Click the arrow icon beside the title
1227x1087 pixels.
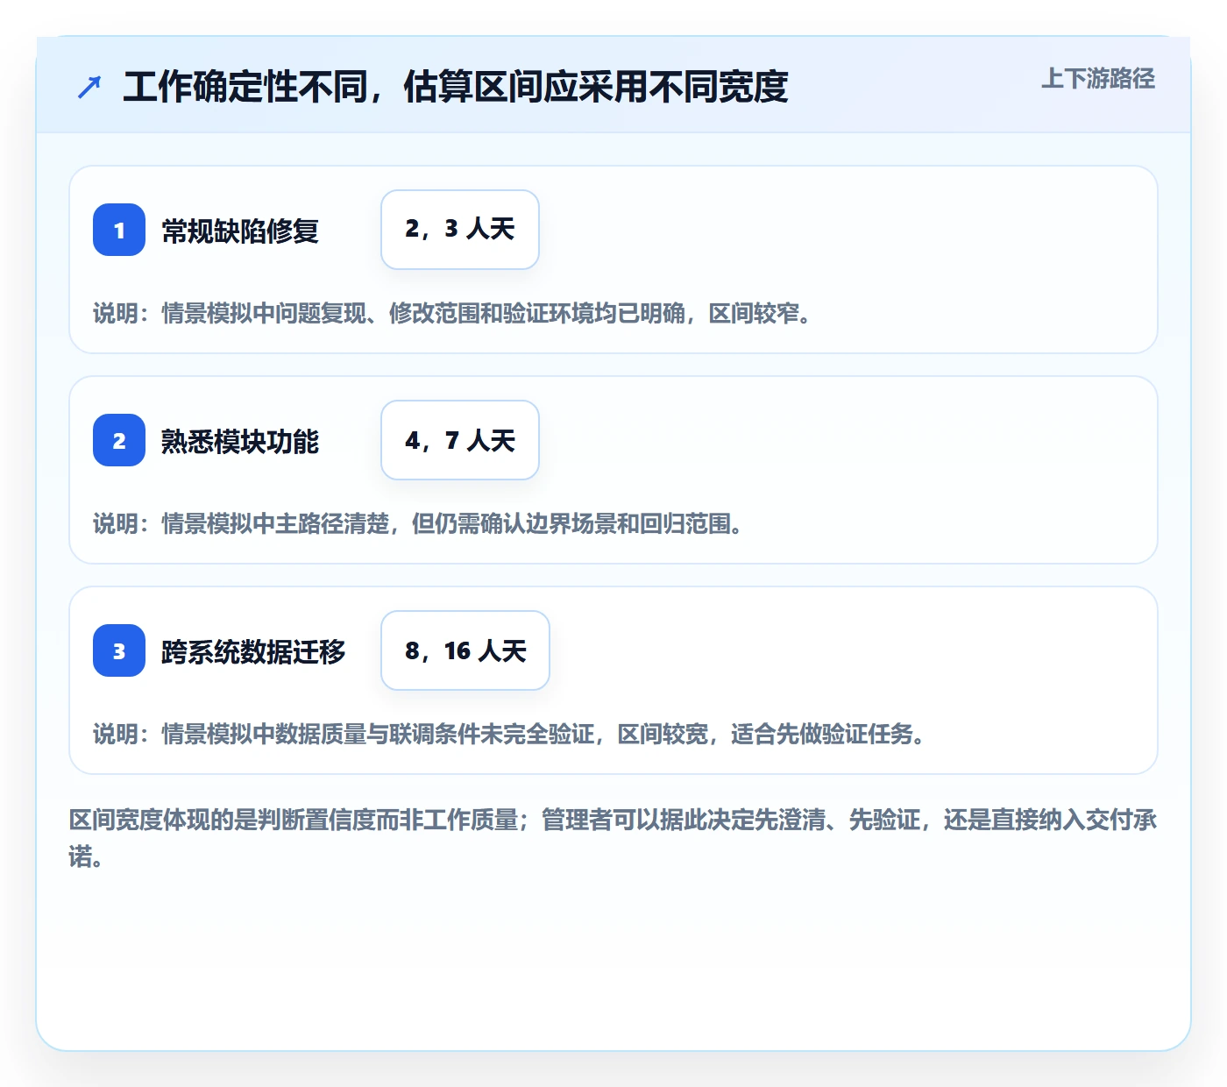(x=89, y=87)
